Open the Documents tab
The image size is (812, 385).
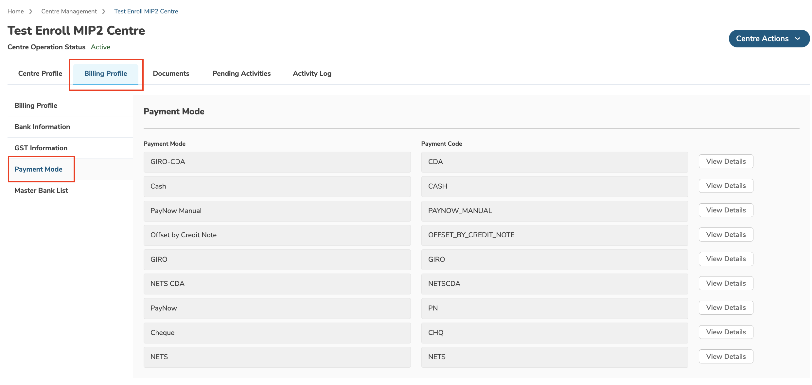(171, 74)
